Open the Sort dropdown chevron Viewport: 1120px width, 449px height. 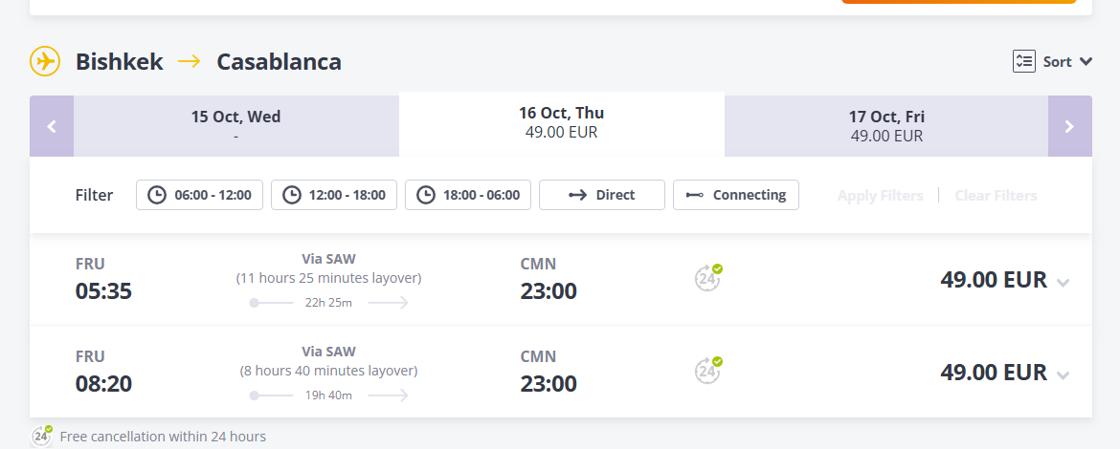point(1086,62)
